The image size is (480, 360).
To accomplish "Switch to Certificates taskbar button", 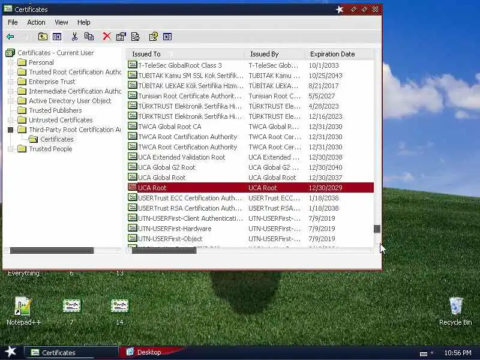I will [x=71, y=352].
